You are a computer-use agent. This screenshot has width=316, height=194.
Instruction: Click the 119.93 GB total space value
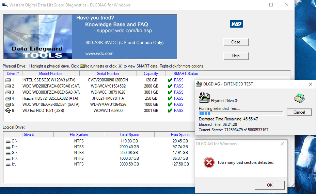click(129, 141)
